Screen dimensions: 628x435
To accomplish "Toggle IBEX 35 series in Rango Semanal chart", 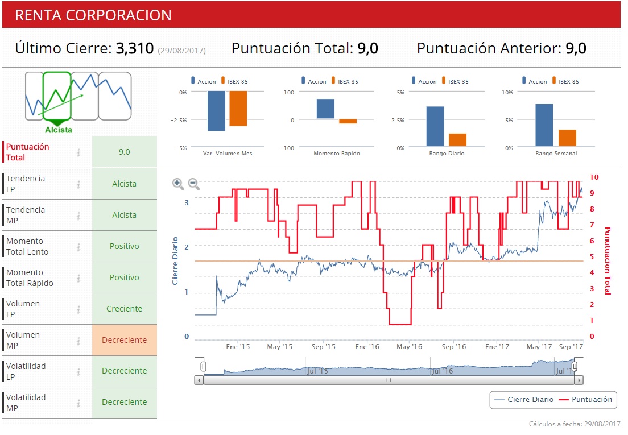I will [x=565, y=81].
